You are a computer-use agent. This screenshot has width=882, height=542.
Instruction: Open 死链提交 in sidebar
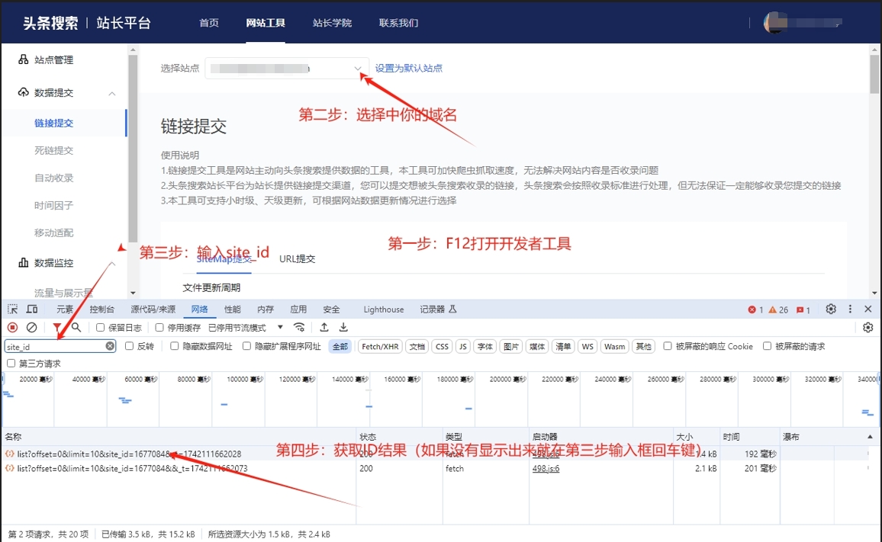53,150
